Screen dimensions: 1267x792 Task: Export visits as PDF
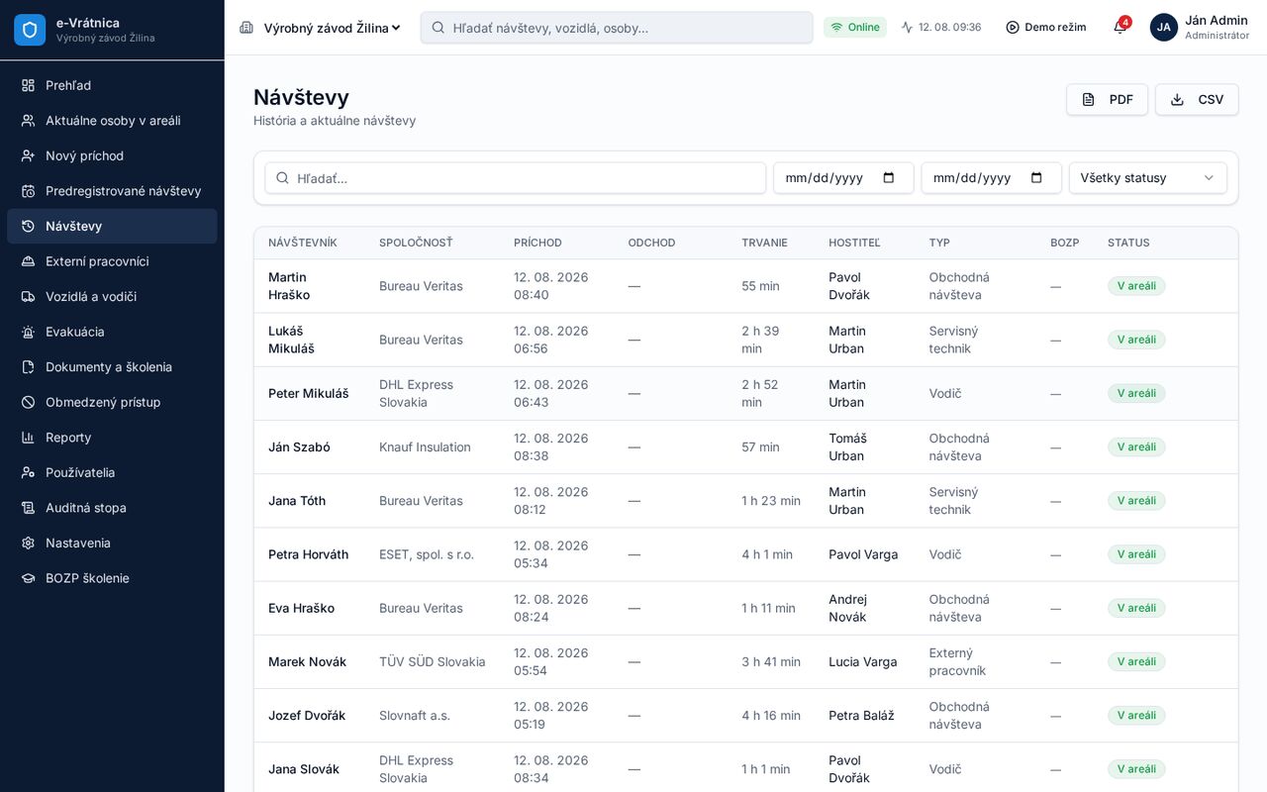pyautogui.click(x=1107, y=99)
